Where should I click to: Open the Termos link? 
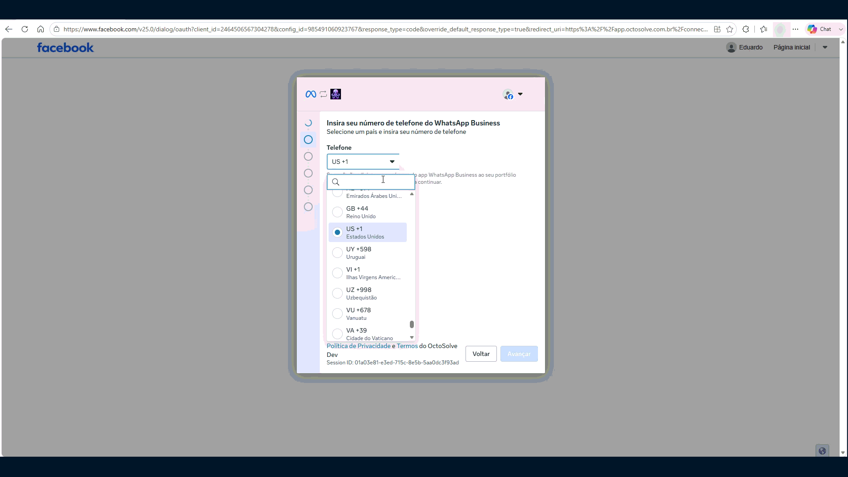(x=407, y=346)
